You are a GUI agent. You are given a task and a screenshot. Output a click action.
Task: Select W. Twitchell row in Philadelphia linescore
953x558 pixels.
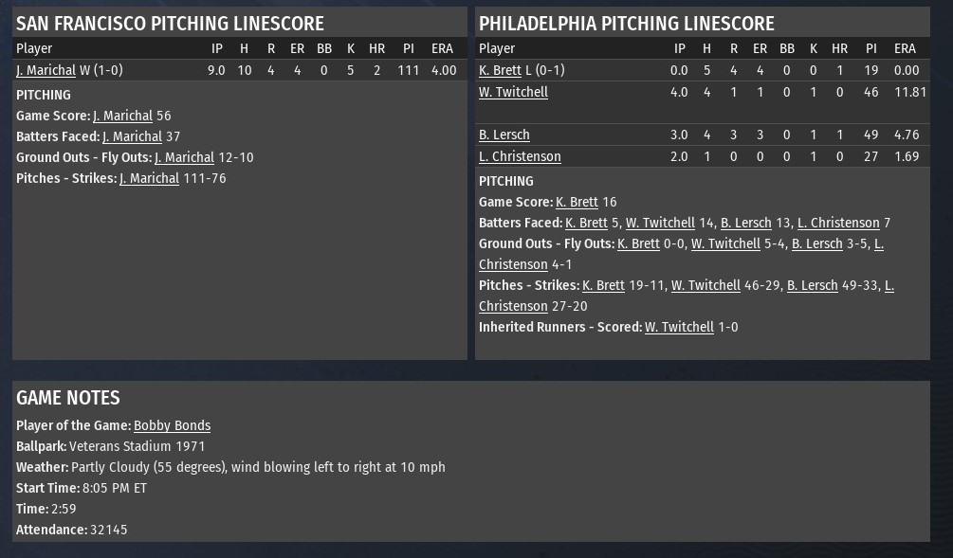click(513, 92)
